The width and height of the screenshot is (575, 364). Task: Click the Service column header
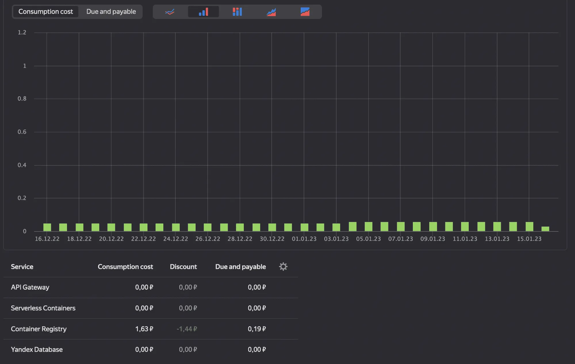[x=22, y=267]
